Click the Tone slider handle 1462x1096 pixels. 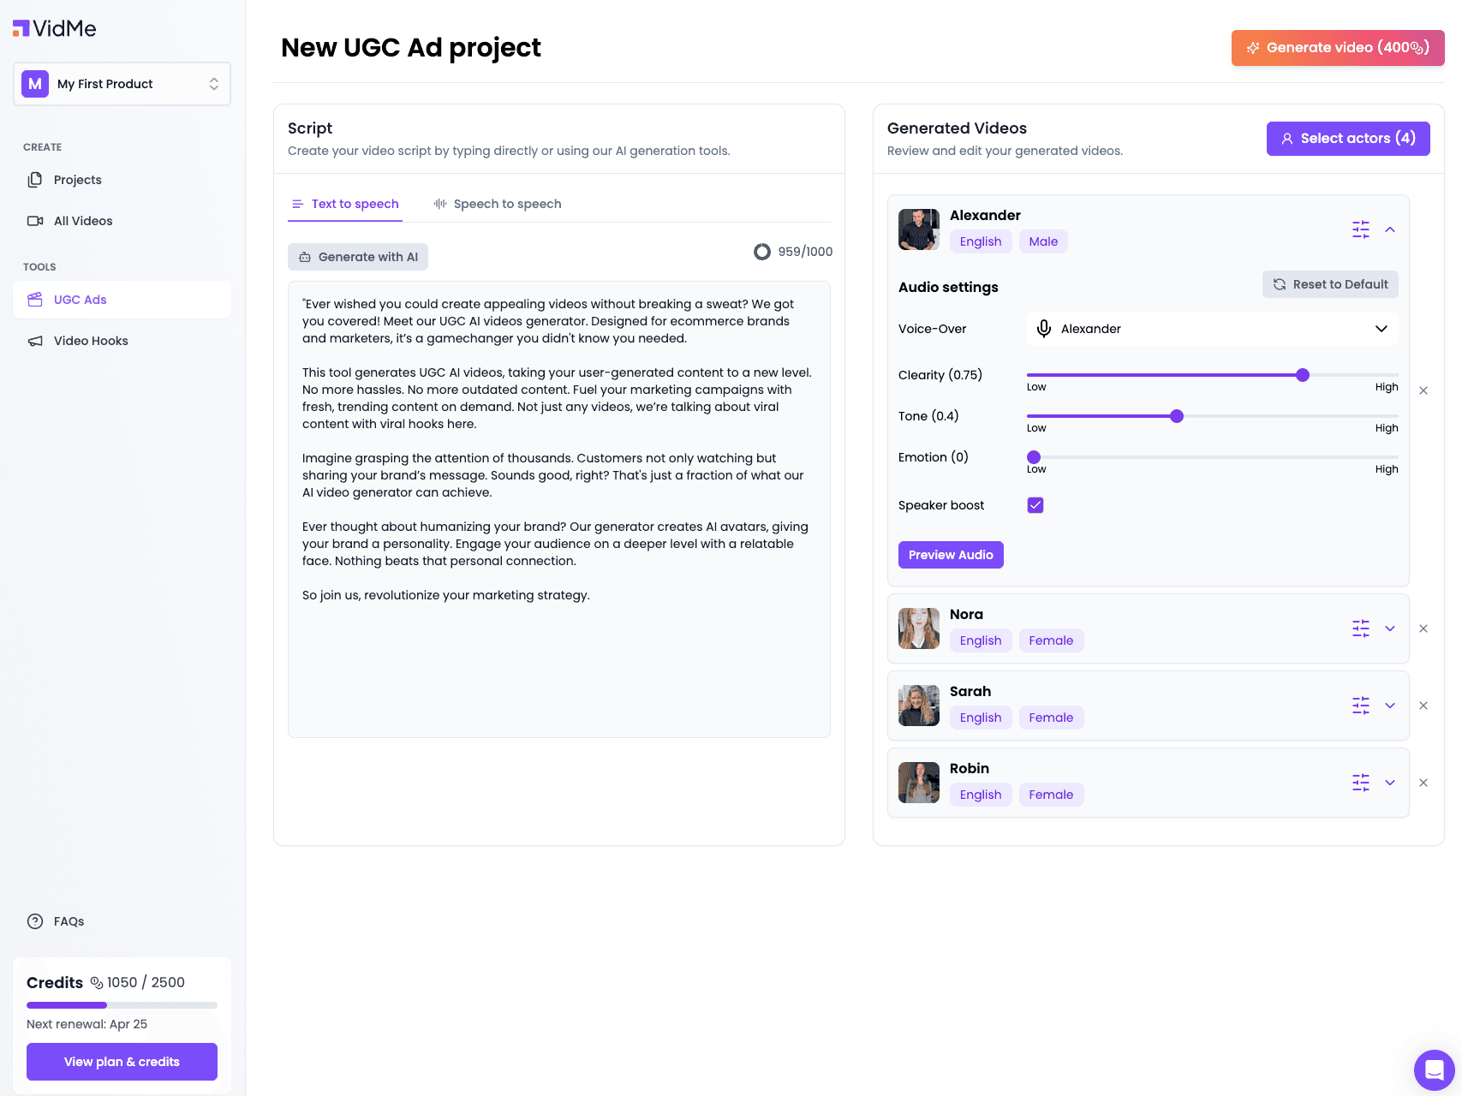(x=1177, y=416)
